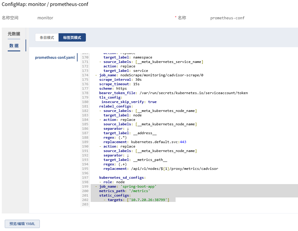298x231 pixels.
Task: Click insecure_skip_verify: true line
Action: click(x=129, y=102)
